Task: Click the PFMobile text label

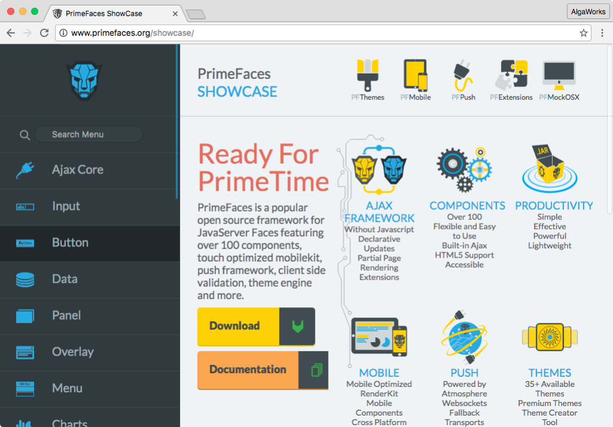Action: point(415,97)
